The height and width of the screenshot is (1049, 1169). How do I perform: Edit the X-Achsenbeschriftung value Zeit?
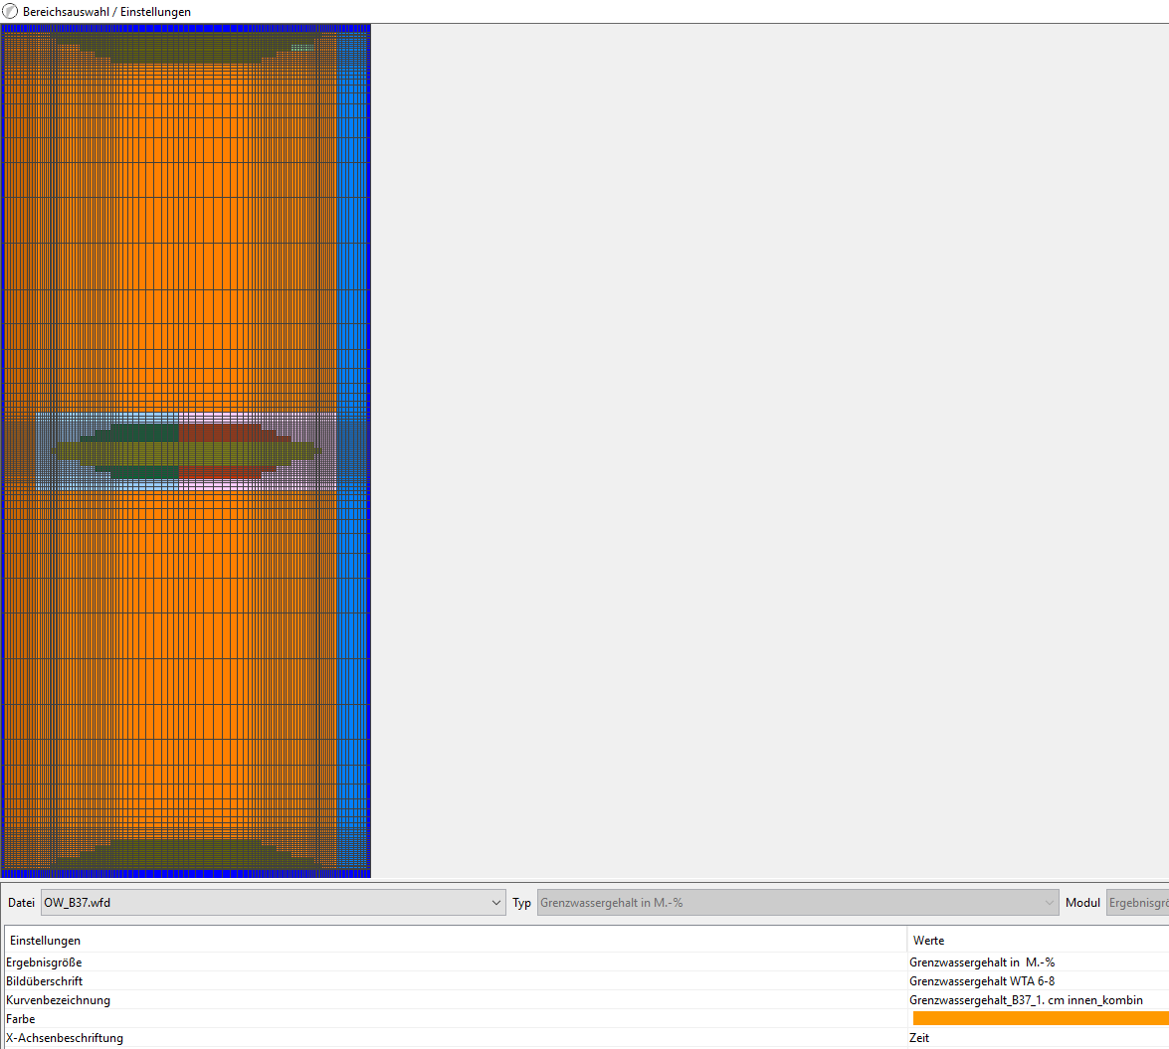(919, 1038)
